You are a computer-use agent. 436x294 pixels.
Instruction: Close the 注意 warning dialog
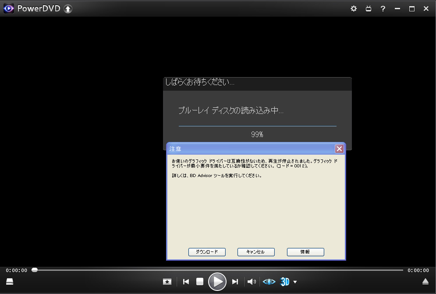(339, 149)
